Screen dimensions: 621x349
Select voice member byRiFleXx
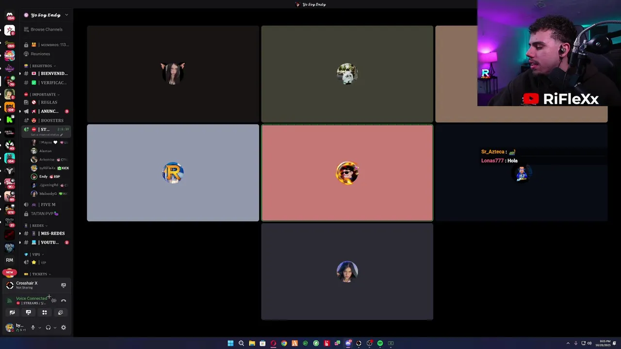[x=50, y=168]
